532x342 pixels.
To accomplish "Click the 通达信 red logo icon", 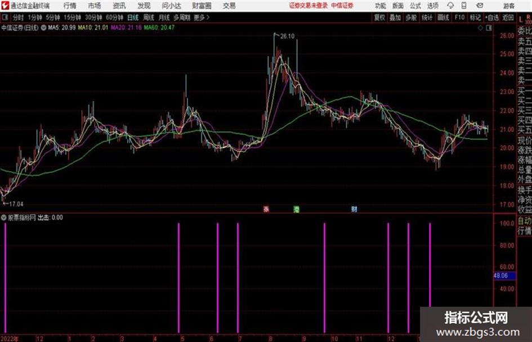I will (5, 6).
